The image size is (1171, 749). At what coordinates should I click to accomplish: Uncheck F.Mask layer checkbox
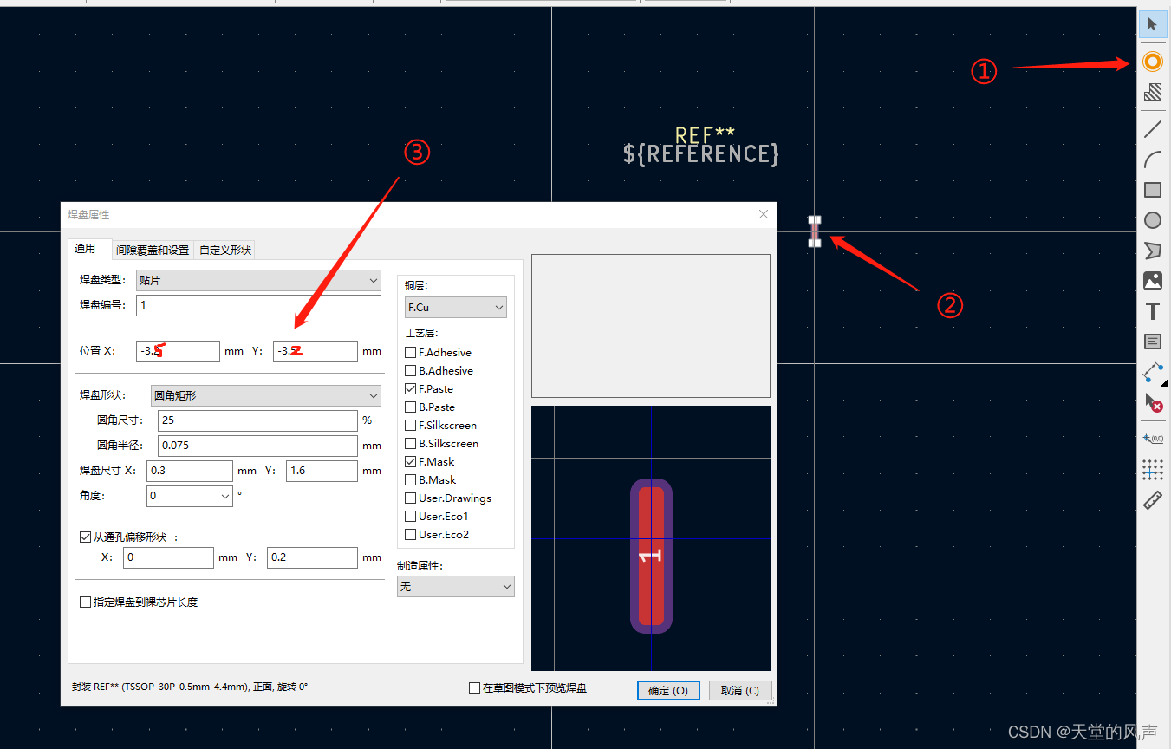tap(411, 461)
